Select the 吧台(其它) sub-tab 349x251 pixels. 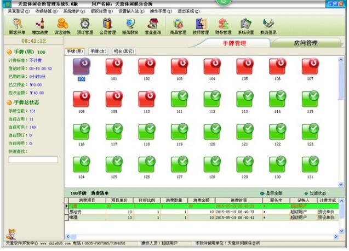click(x=124, y=52)
